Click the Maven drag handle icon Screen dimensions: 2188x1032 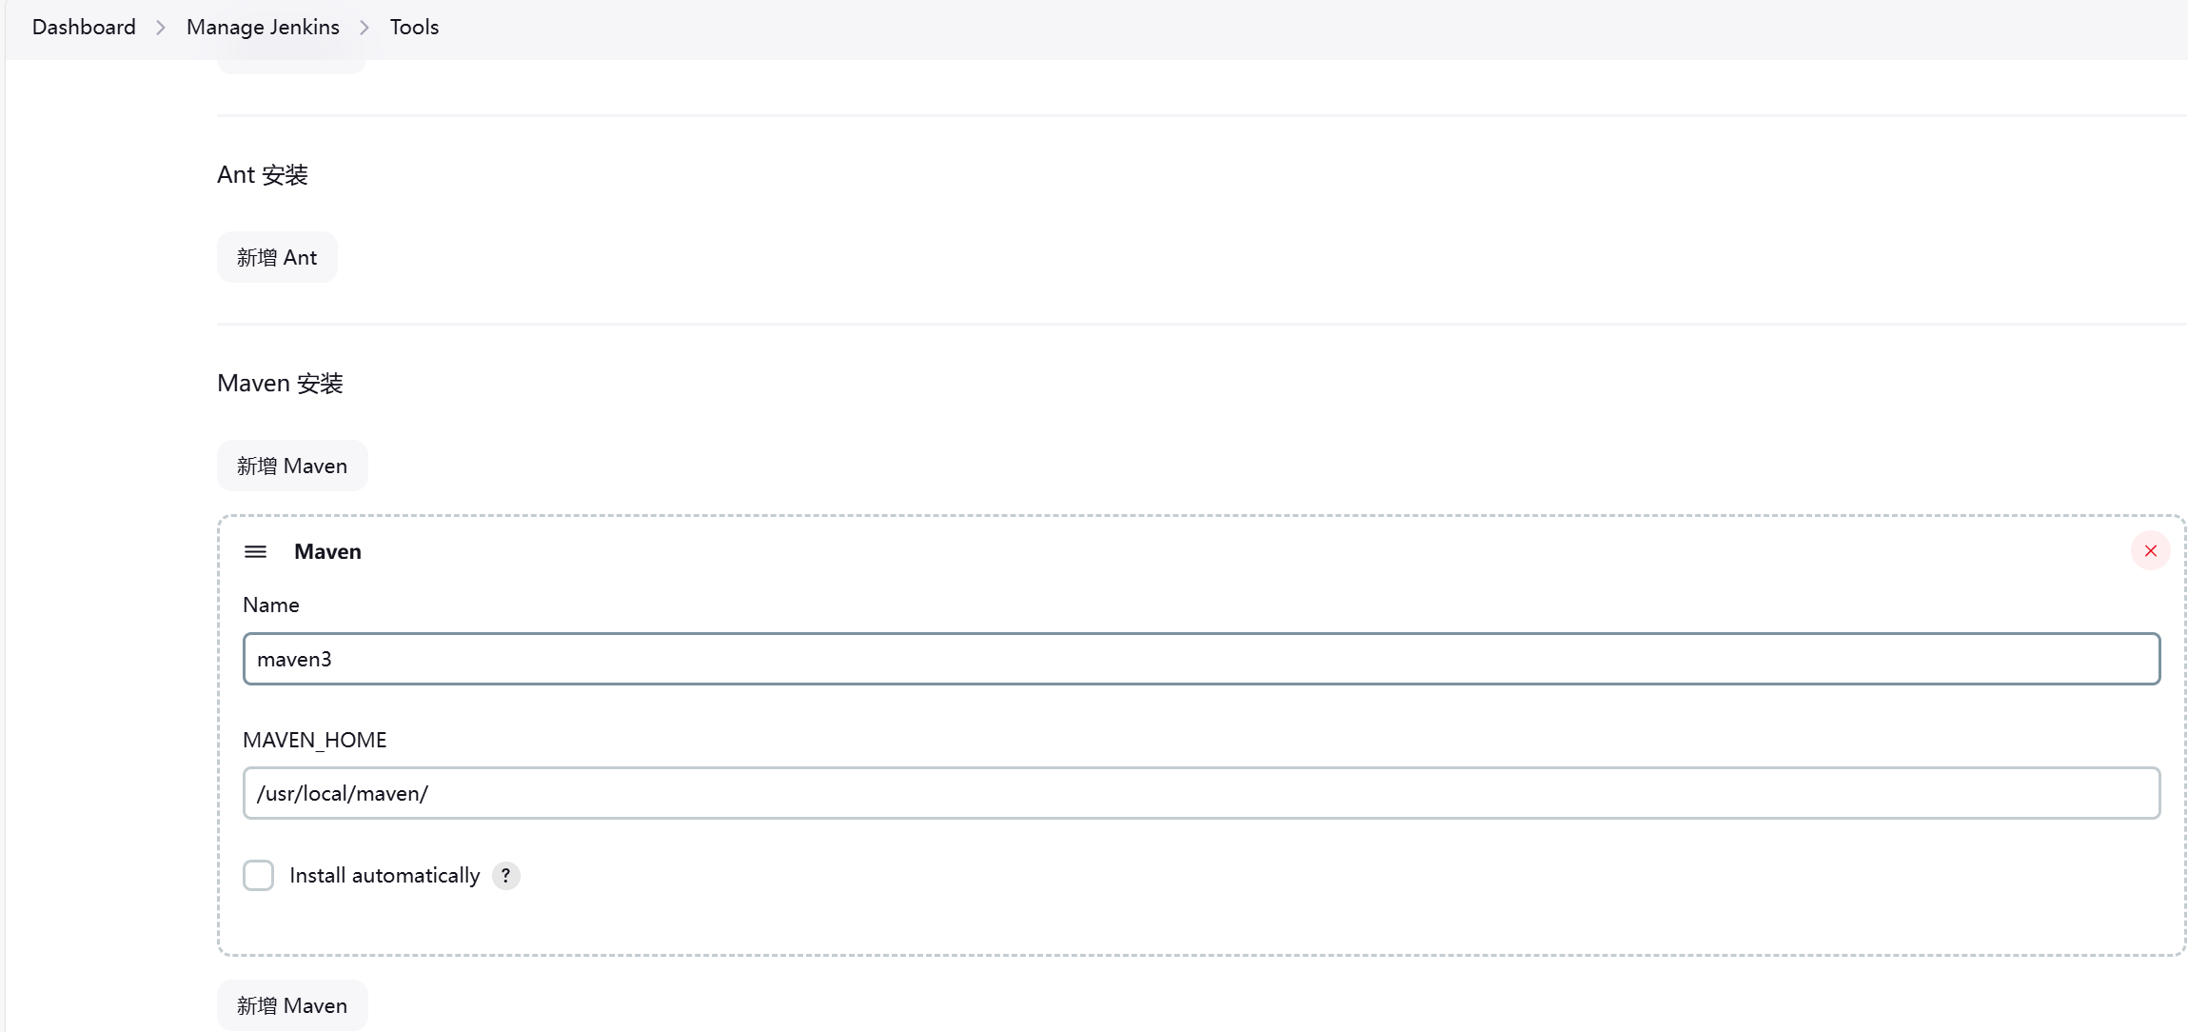(x=255, y=552)
